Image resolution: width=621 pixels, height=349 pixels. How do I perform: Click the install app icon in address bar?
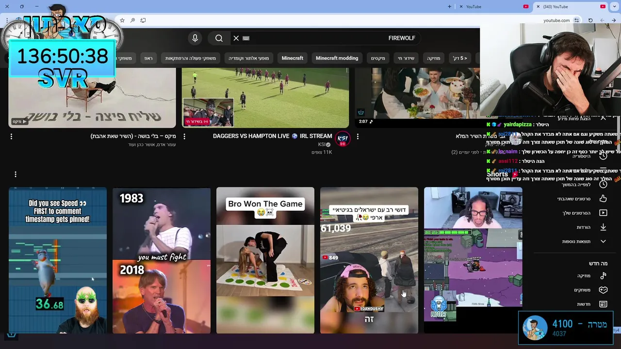143,20
